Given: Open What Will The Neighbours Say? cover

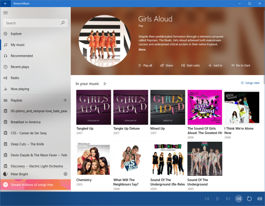Looking at the screenshot, I should tap(131, 159).
